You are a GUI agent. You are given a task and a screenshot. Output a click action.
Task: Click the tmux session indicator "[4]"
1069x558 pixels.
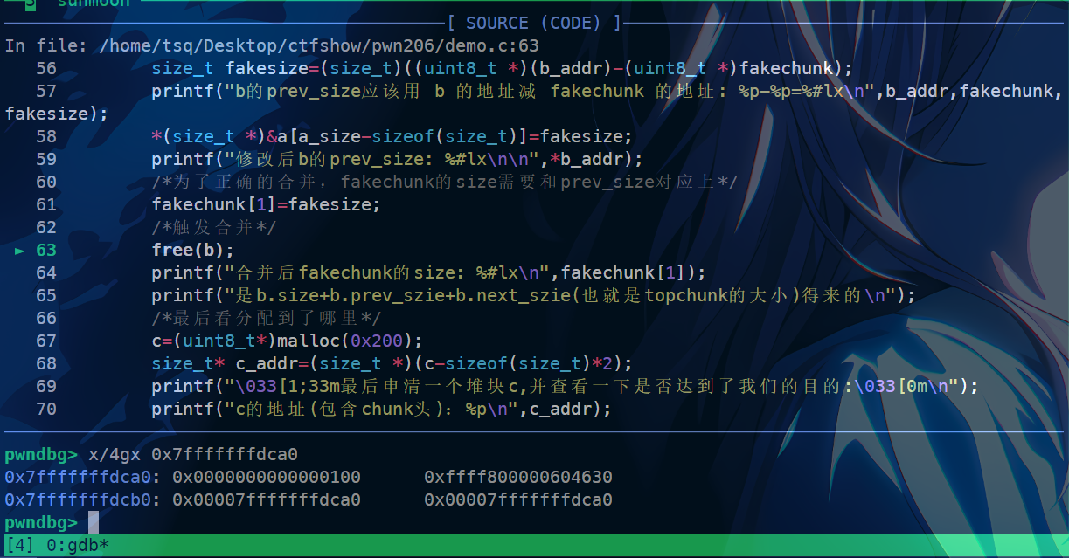pos(20,546)
